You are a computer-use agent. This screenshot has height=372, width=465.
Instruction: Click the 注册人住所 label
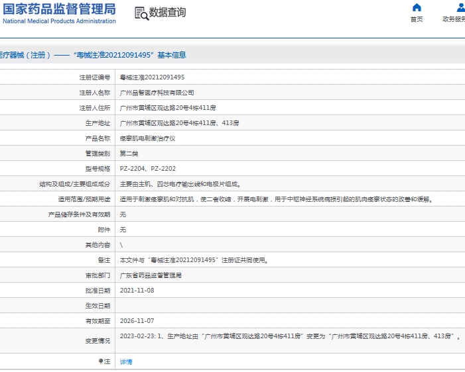point(95,108)
